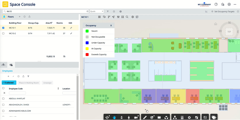Open the help question mark in header
240x120 pixels.
216,5
